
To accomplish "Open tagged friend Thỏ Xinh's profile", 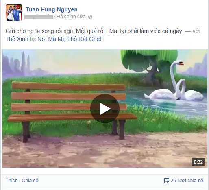I will 17,39.
